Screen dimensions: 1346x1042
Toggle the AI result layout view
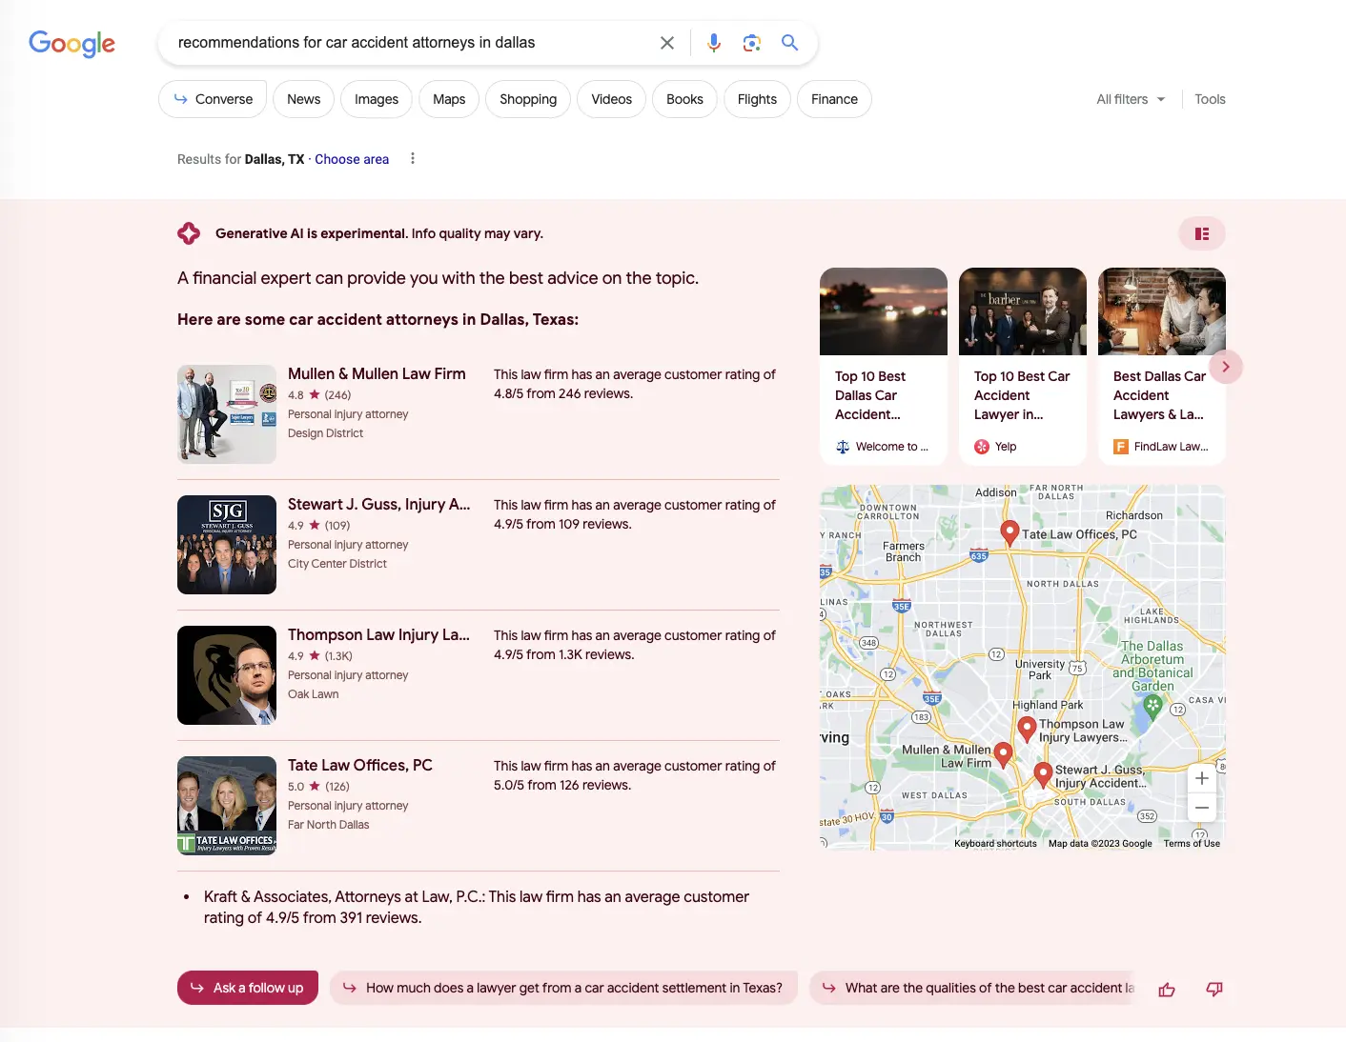[1202, 233]
